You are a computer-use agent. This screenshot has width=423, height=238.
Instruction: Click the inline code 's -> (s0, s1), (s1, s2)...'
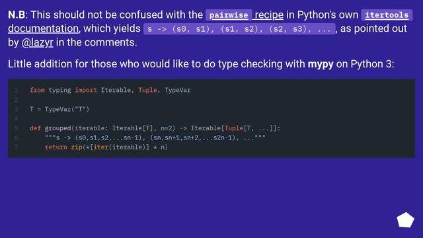(239, 29)
